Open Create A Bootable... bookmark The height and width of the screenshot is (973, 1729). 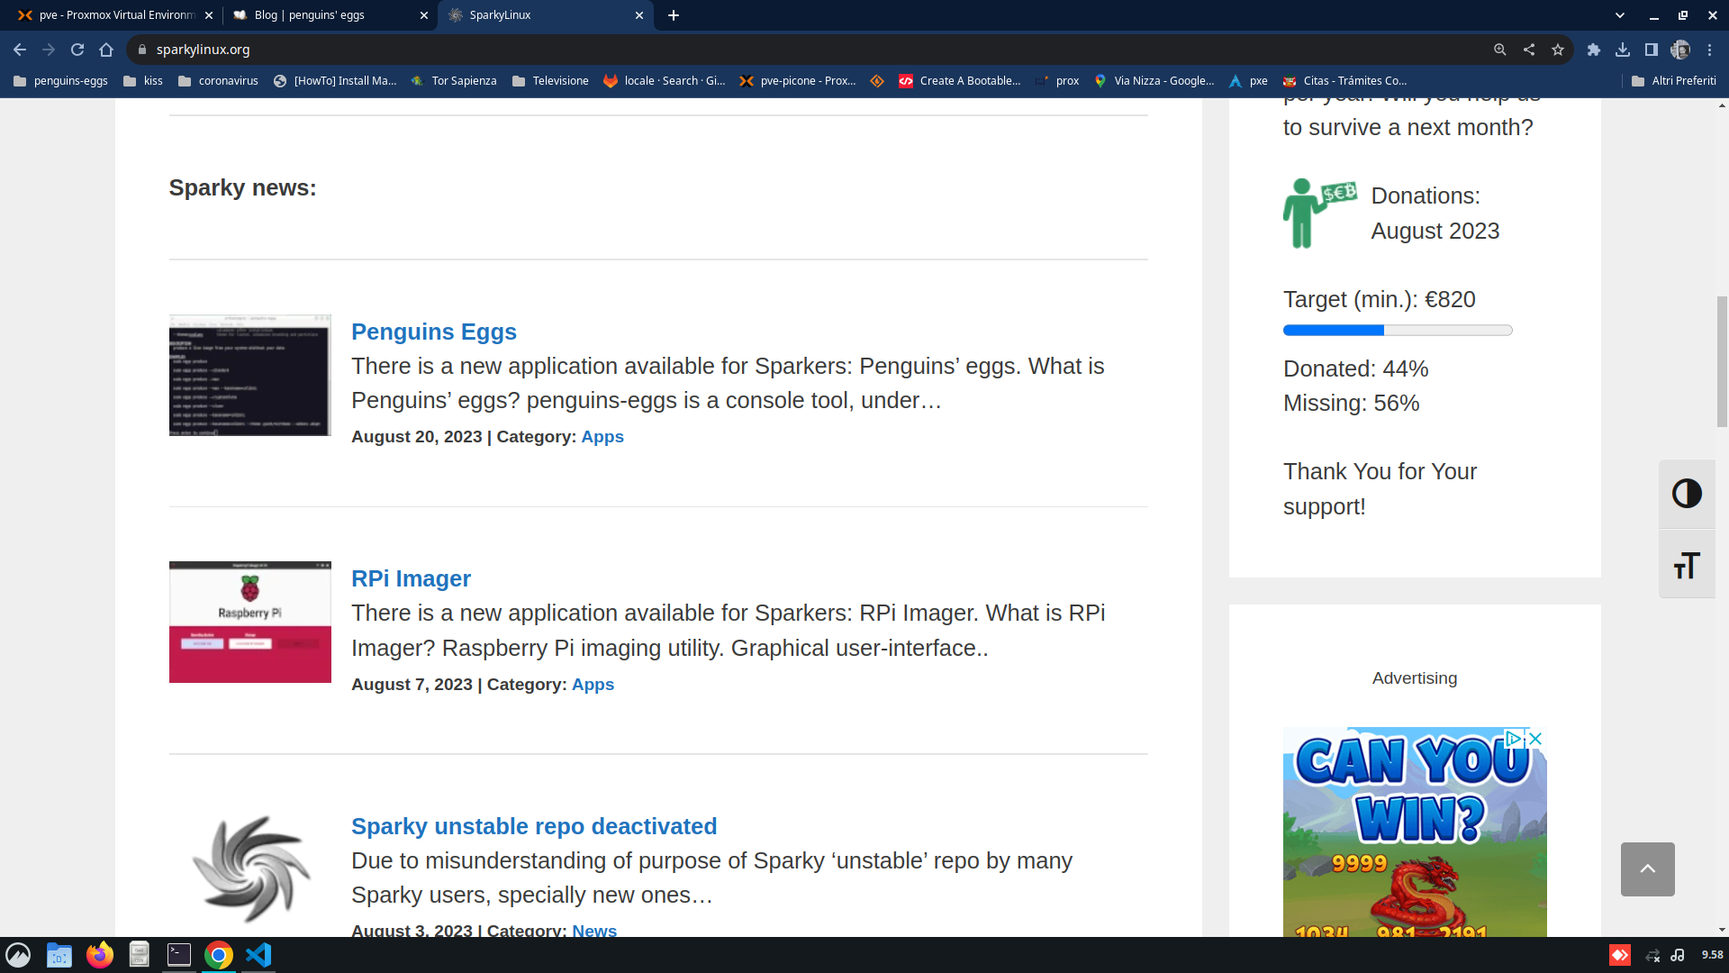[x=960, y=81]
